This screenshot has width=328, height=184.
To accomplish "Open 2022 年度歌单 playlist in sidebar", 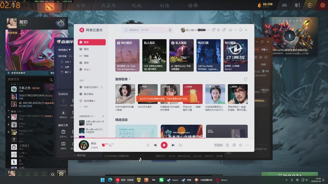I will 91,131.
